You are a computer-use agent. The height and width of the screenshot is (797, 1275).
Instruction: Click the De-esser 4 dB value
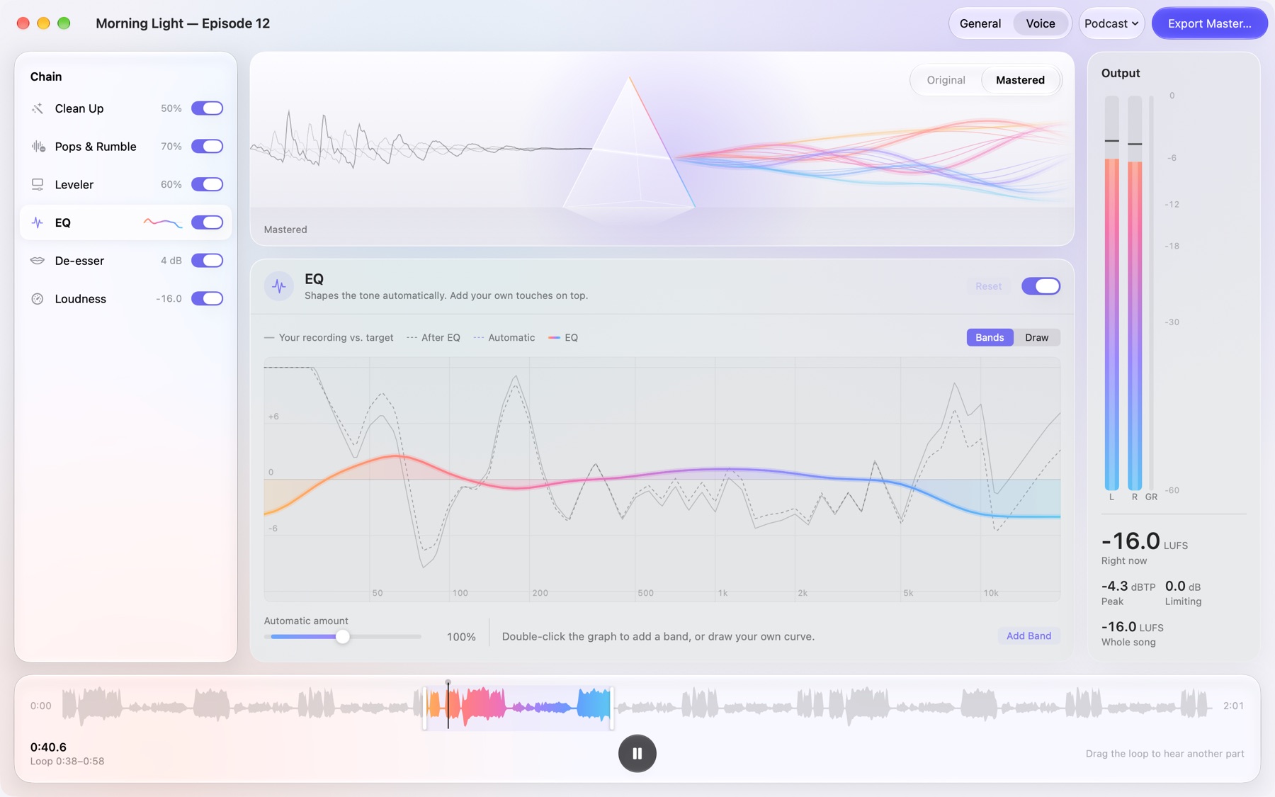tap(171, 261)
